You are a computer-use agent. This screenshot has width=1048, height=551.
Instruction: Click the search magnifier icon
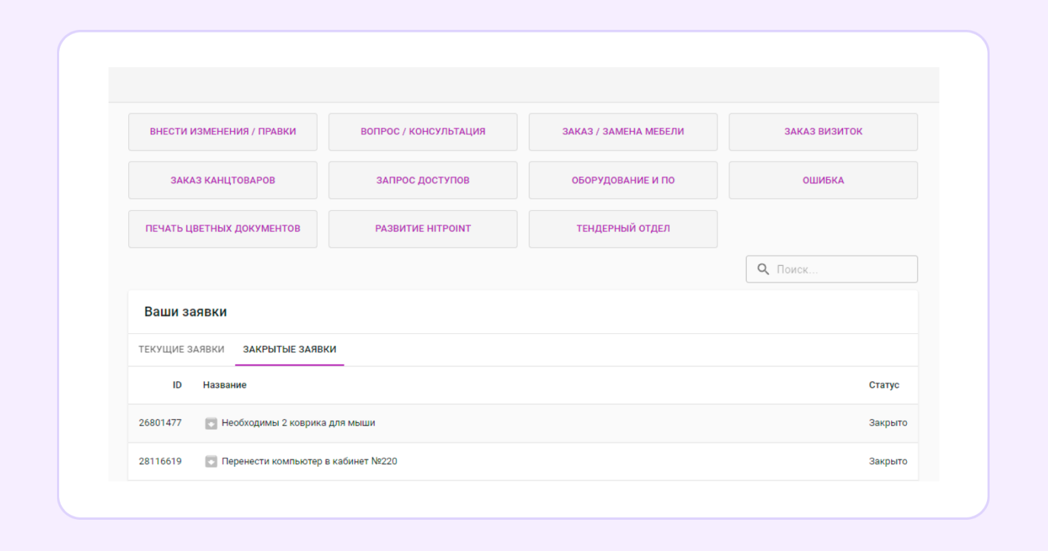coord(763,269)
